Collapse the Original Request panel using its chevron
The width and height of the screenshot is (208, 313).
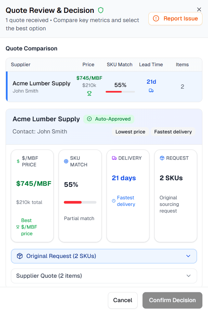pos(189,256)
